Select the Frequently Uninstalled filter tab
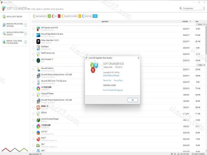The image size is (207, 155). pos(71,16)
